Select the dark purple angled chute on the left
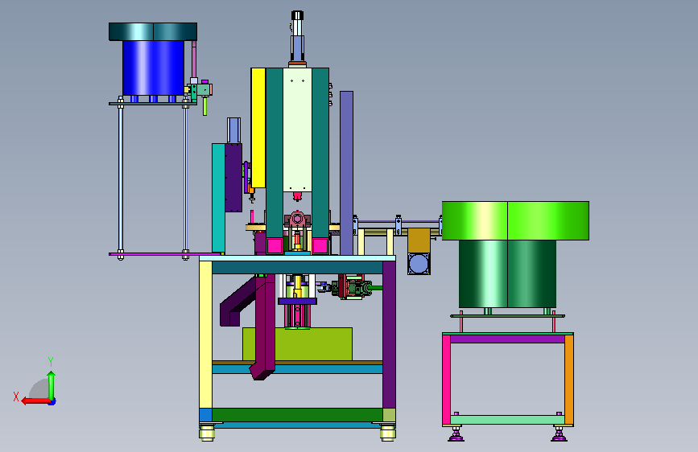 click(x=237, y=302)
